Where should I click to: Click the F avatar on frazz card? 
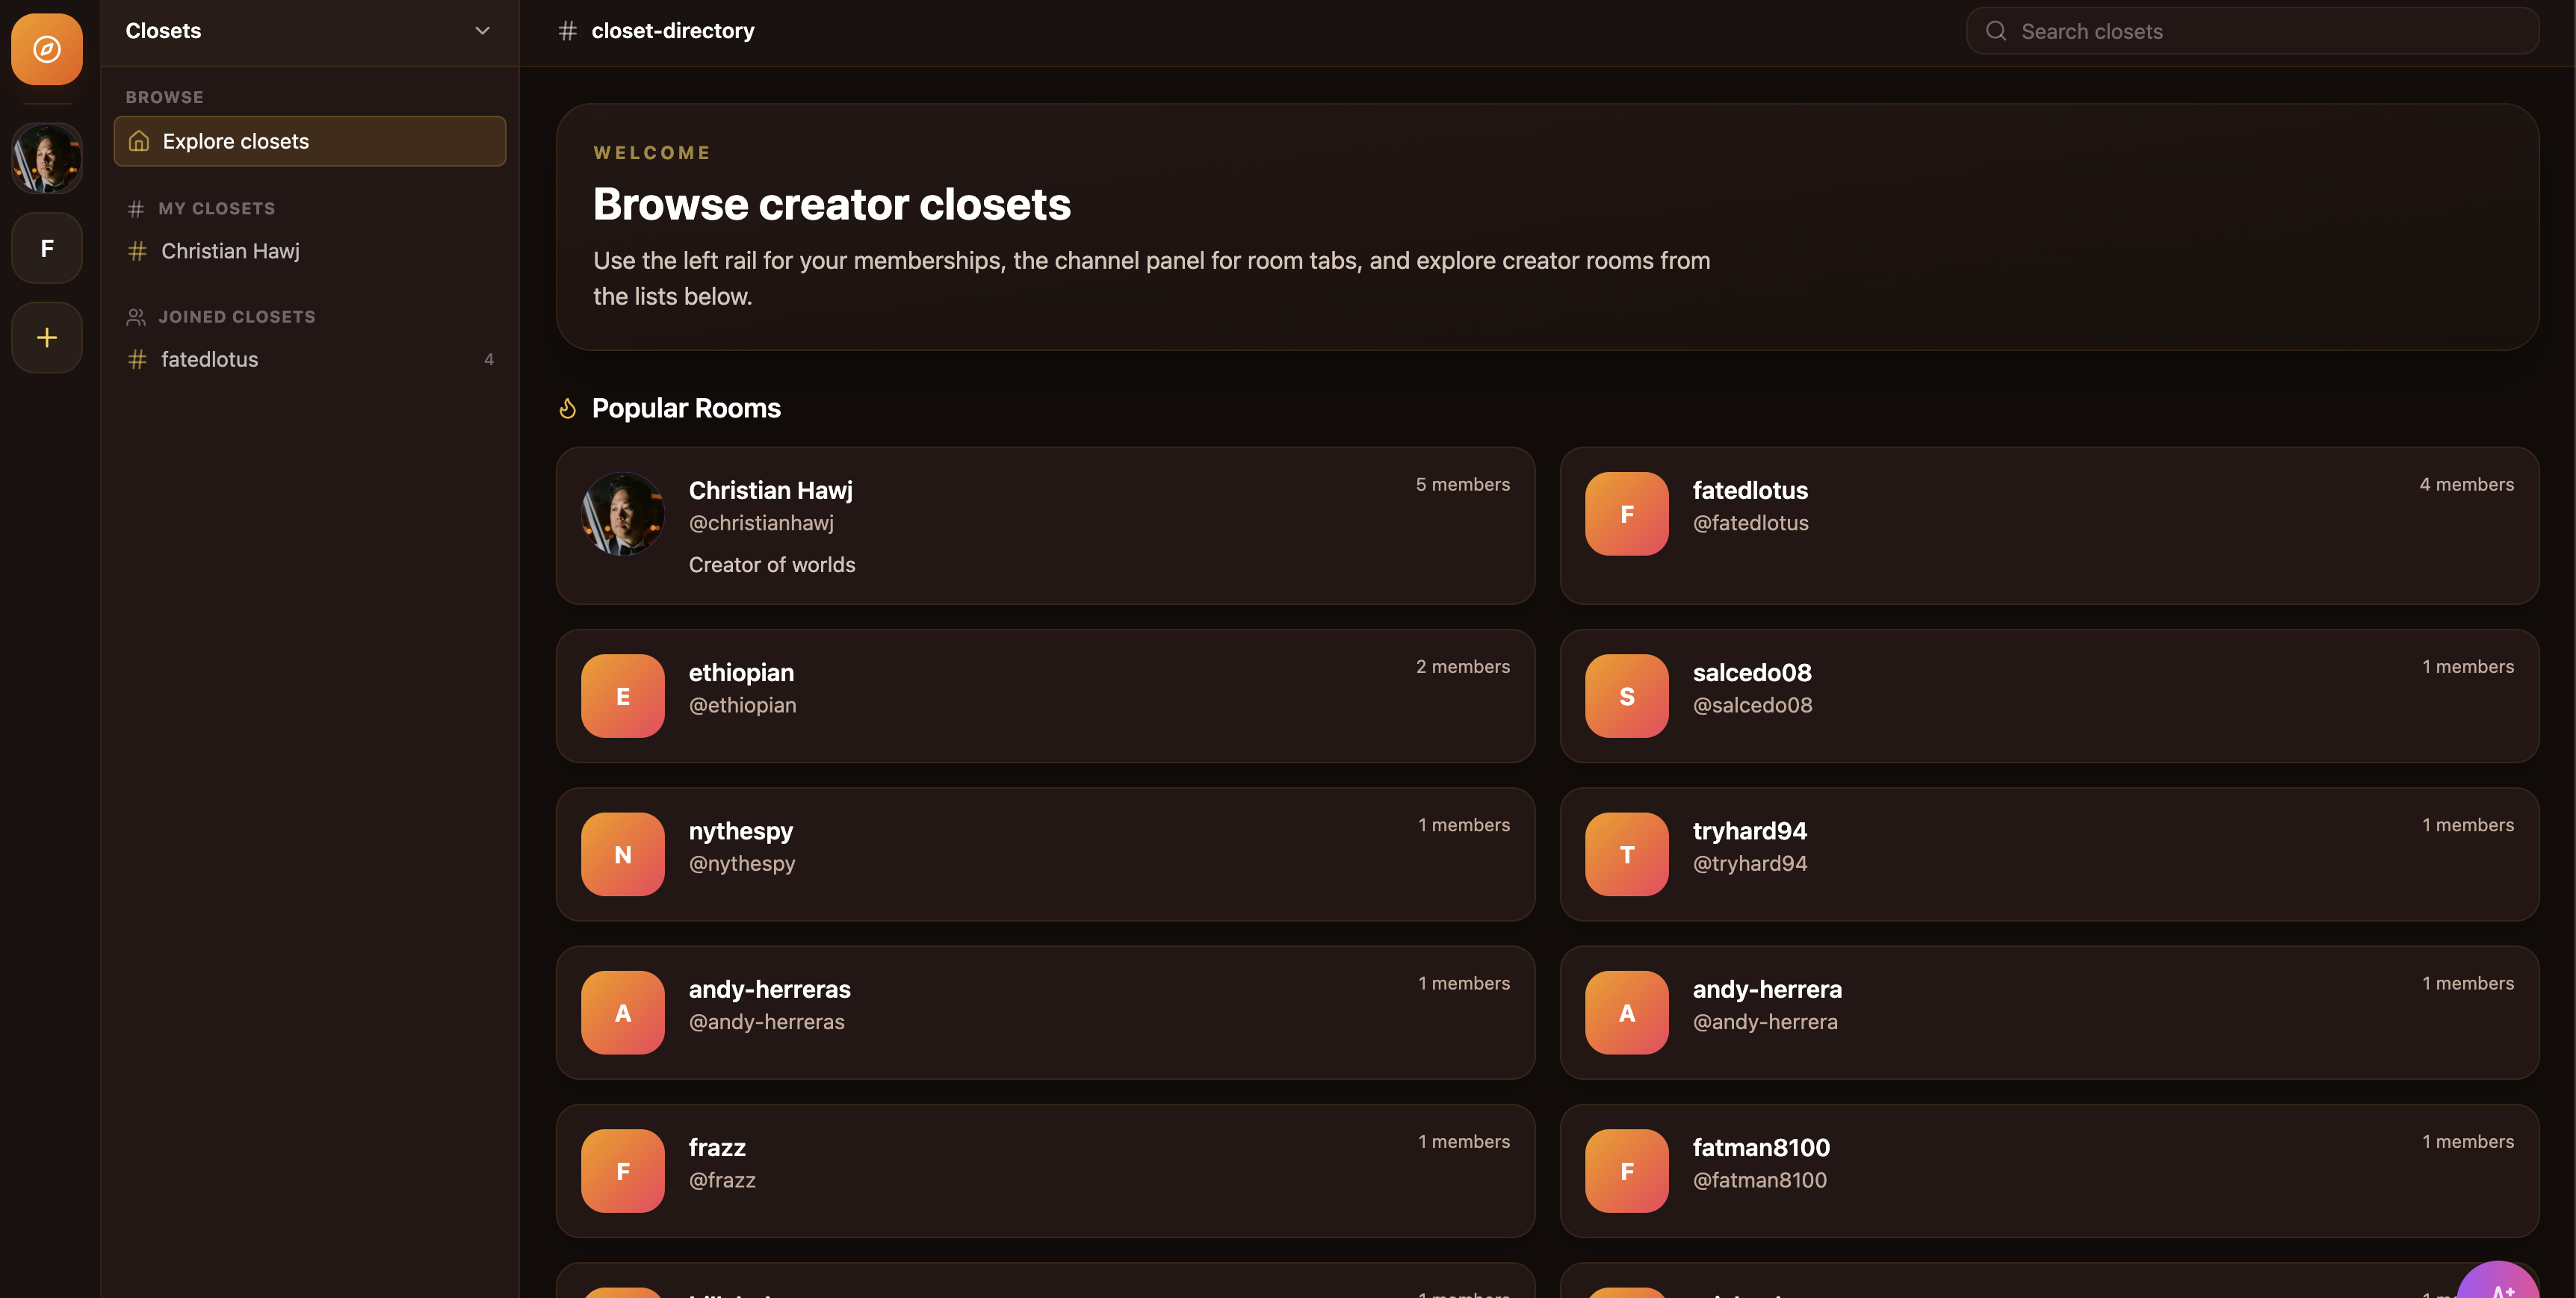point(622,1171)
